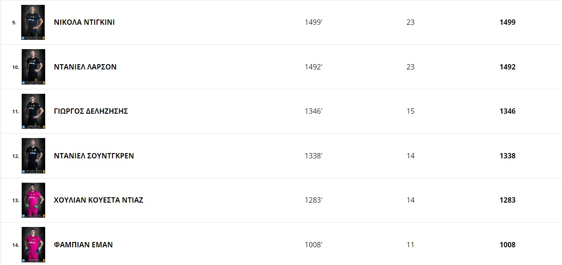Click the bold 1283 total for ΚΟΥΕΣΤΑ ΝΤΙΑΖ

click(x=508, y=200)
